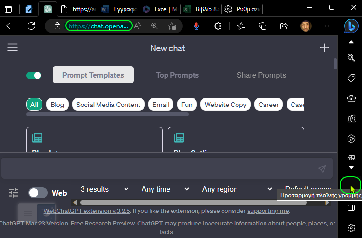362x238 pixels.
Task: View site information lock icon
Action: (x=57, y=26)
